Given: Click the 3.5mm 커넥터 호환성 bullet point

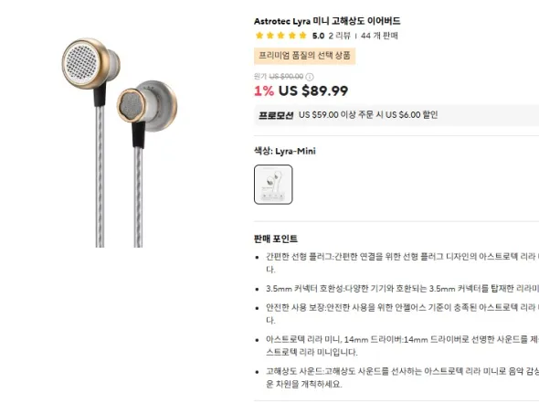Looking at the screenshot, I should (x=402, y=289).
